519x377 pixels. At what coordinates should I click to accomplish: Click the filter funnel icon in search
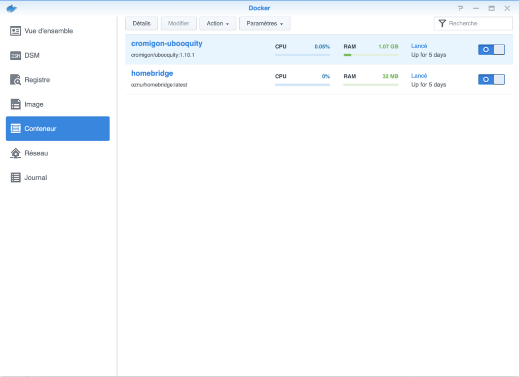(x=442, y=23)
